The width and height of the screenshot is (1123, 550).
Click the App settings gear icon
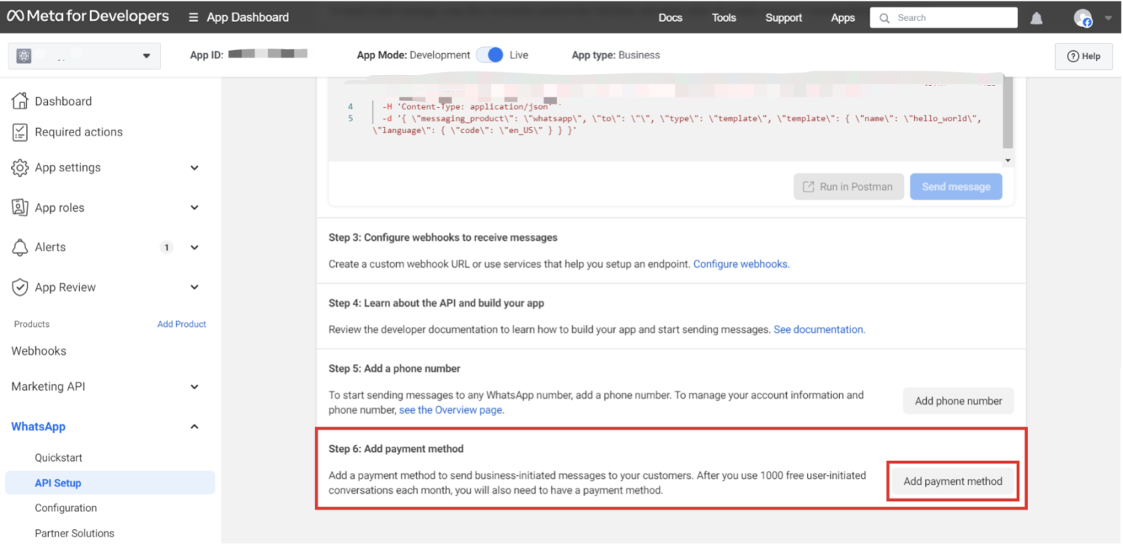pyautogui.click(x=19, y=168)
